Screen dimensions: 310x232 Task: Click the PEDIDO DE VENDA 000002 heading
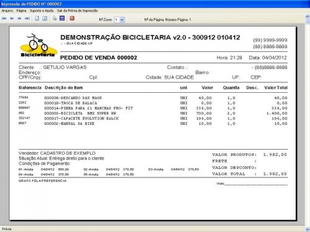pos(99,58)
